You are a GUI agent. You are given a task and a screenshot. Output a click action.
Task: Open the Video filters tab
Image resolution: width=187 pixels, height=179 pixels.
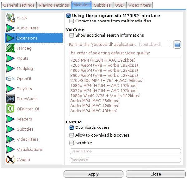[140, 5]
